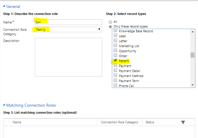Select Only these record types radio button
Screen dimensions: 198x138
(110, 27)
